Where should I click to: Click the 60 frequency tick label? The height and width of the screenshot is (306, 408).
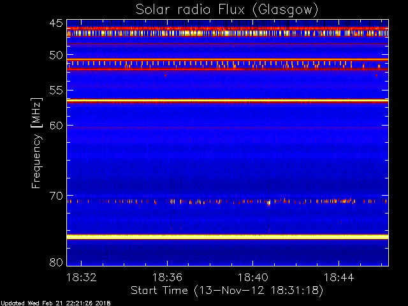click(56, 126)
